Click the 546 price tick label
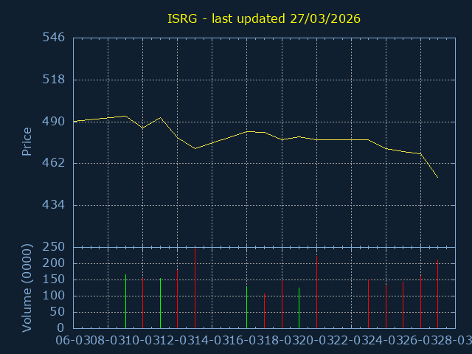Screen dimensions: 472x354 click(x=53, y=38)
